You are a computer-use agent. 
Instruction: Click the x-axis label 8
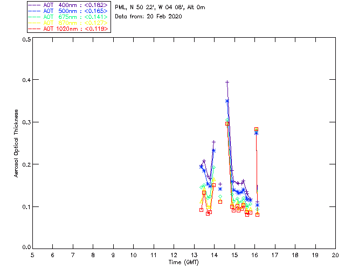point(93,256)
